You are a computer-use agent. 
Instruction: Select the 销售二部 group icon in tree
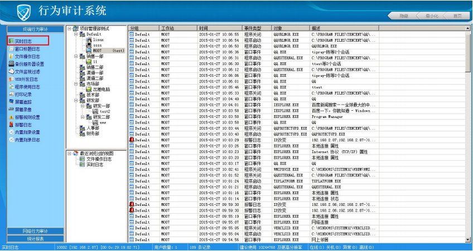[x=82, y=67]
